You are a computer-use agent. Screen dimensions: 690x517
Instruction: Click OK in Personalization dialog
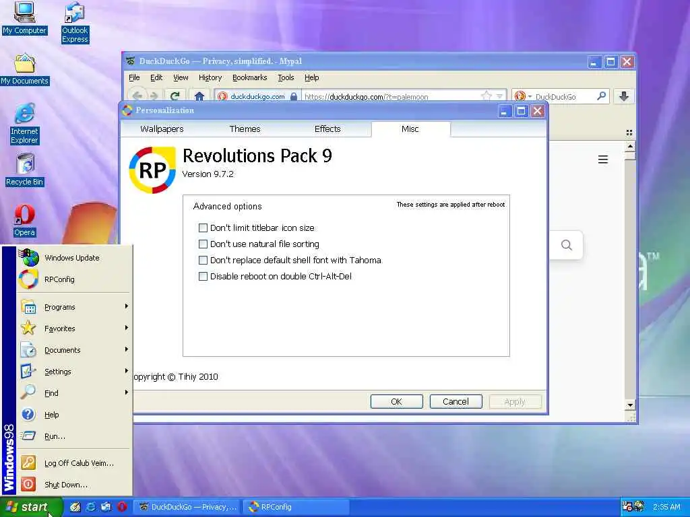point(396,401)
